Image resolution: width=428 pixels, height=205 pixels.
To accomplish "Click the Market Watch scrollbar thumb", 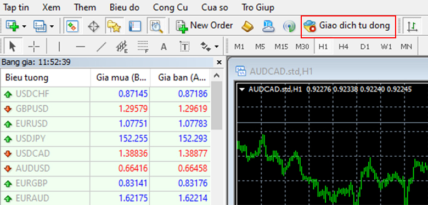I will 217,105.
